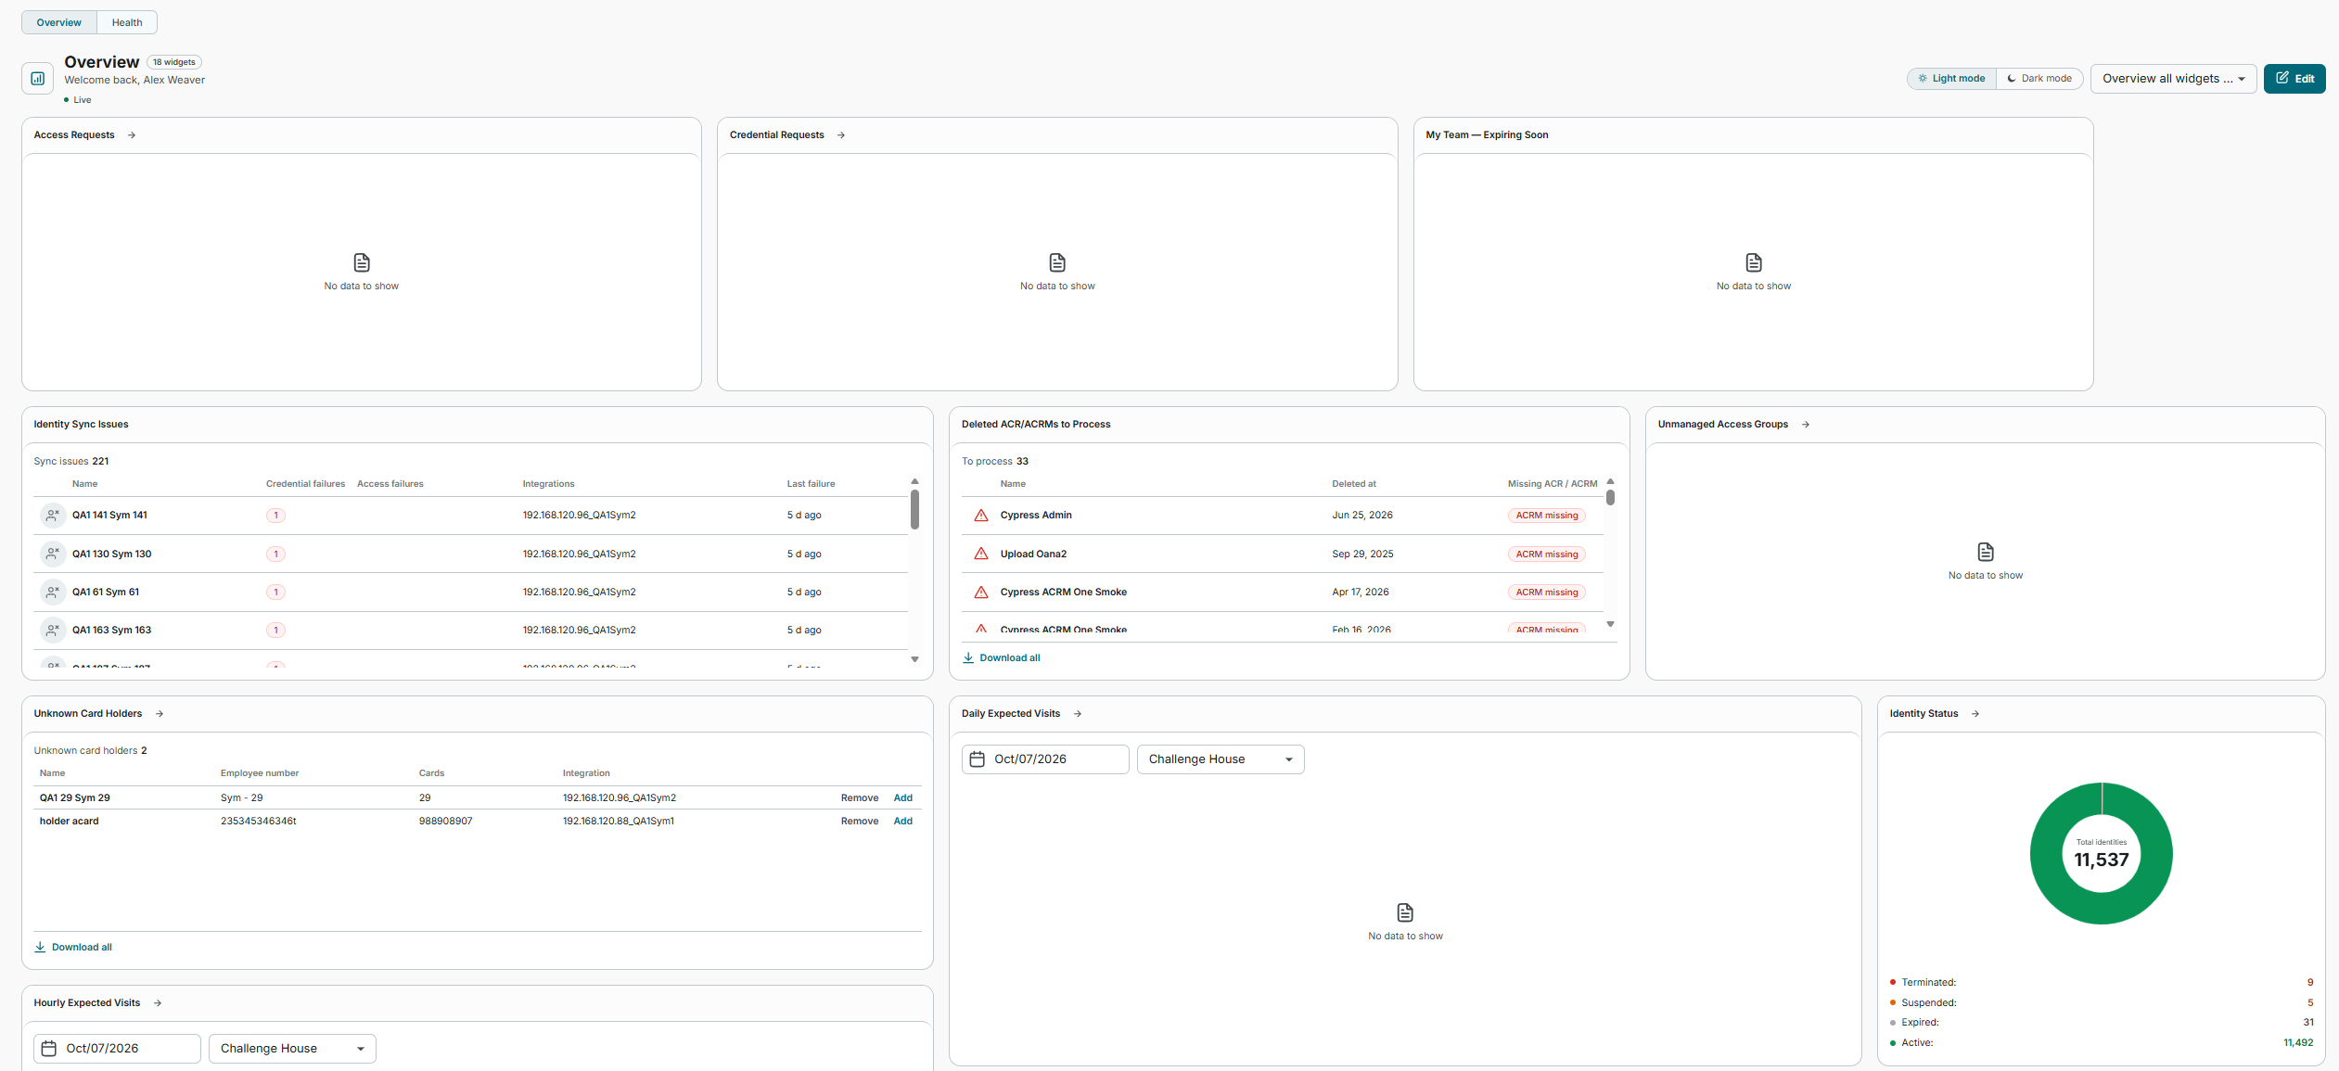Click the Overview dashboard chart icon
Viewport: 2339px width, 1071px height.
[x=38, y=79]
